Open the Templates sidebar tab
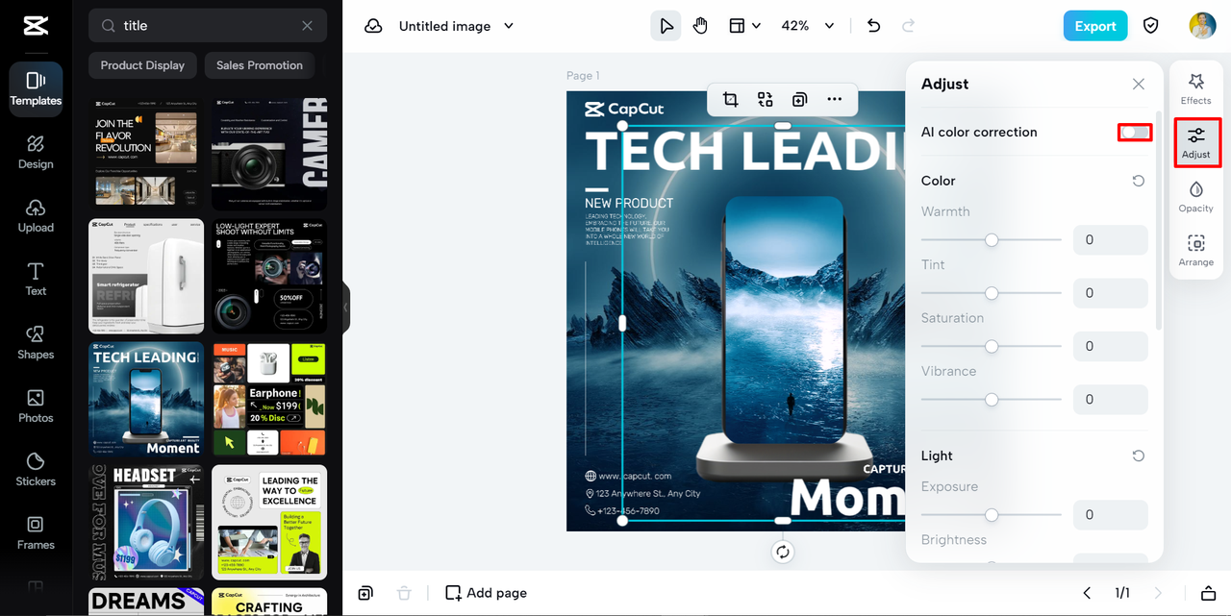The image size is (1231, 616). (36, 89)
